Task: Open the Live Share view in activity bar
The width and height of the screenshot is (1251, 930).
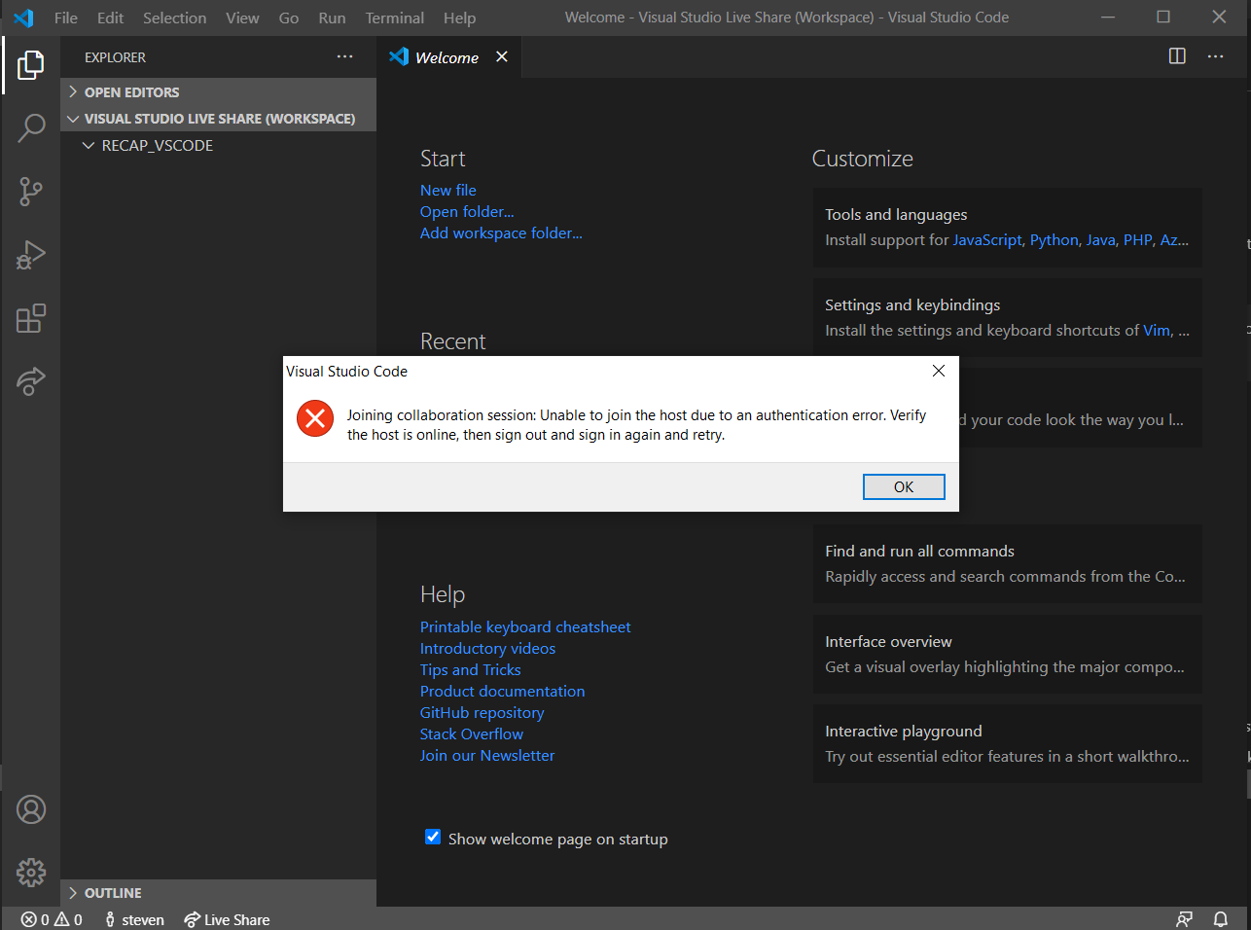Action: (31, 381)
